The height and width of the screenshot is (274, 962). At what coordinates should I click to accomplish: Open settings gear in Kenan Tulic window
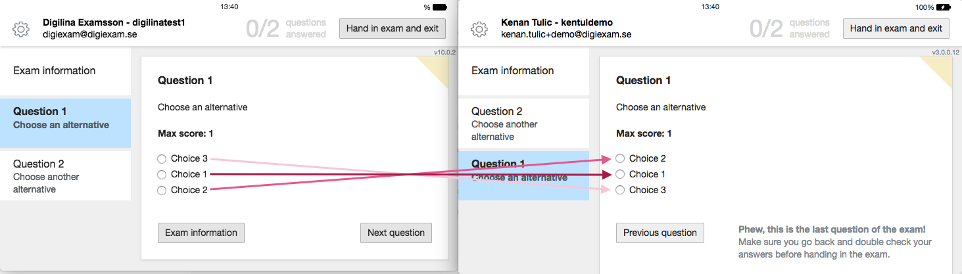click(x=479, y=29)
